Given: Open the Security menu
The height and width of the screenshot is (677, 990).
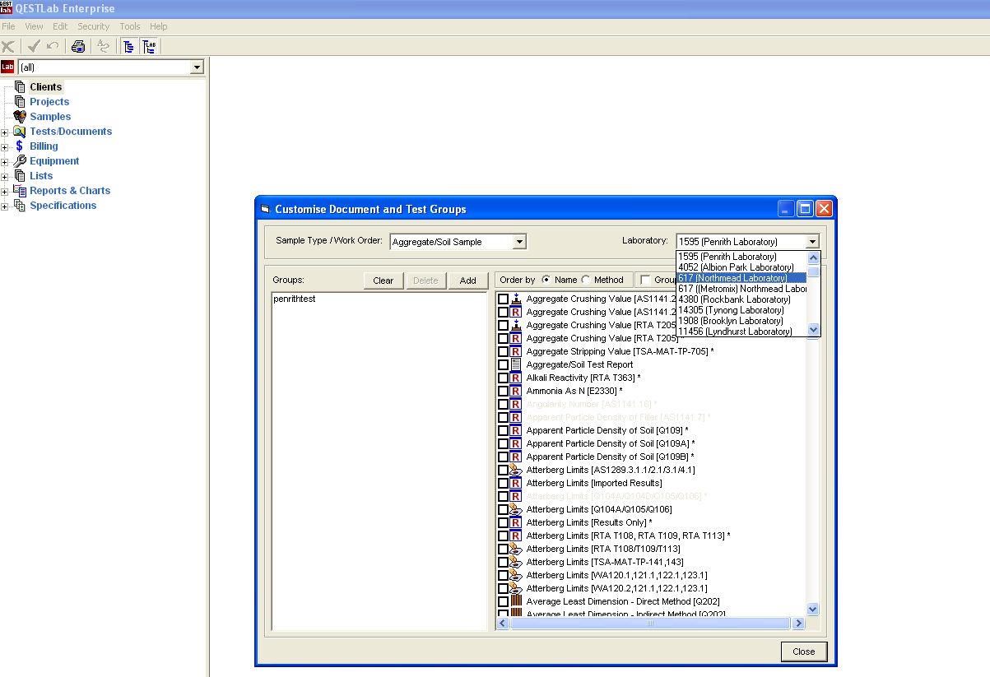Looking at the screenshot, I should click(93, 26).
